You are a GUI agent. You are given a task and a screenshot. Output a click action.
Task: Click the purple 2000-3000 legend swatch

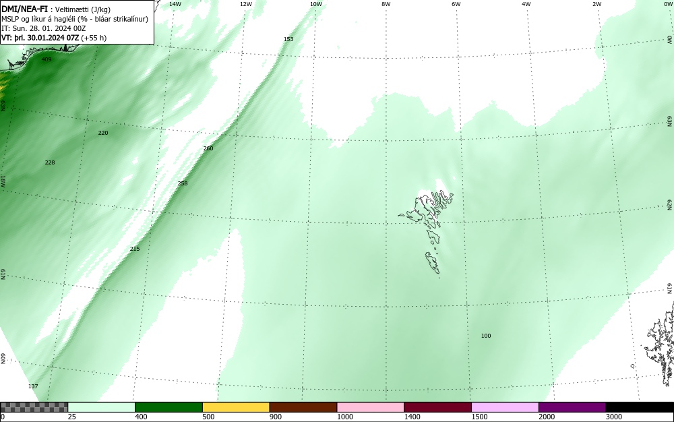click(572, 407)
